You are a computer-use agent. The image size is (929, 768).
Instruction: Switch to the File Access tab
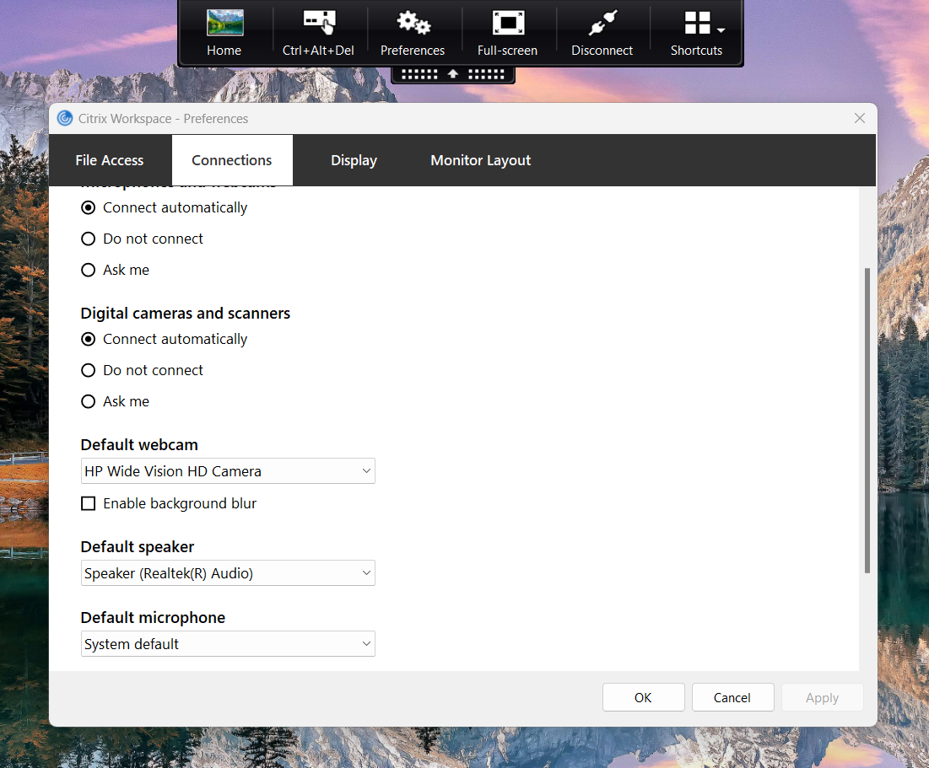110,160
